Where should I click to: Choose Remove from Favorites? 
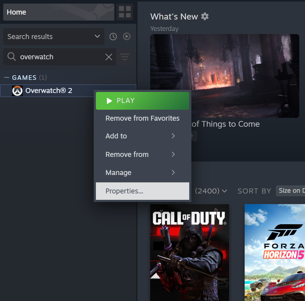pyautogui.click(x=142, y=118)
